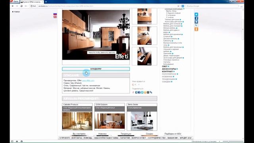Open the Bello Sedie recommended product card
The image size is (254, 143).
(x=142, y=117)
